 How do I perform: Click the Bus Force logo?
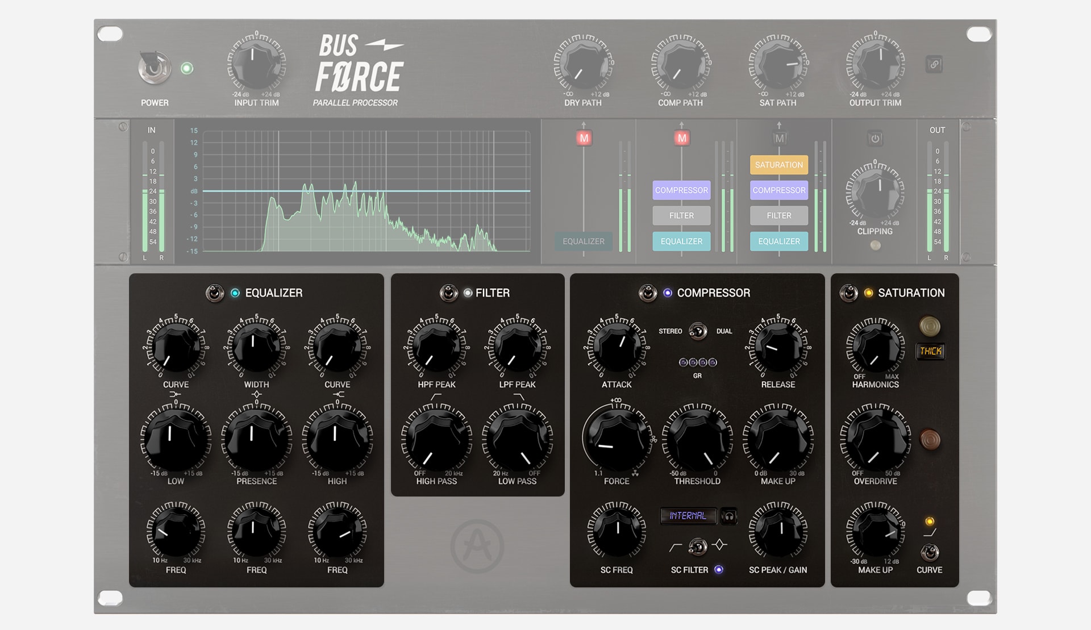click(x=359, y=70)
